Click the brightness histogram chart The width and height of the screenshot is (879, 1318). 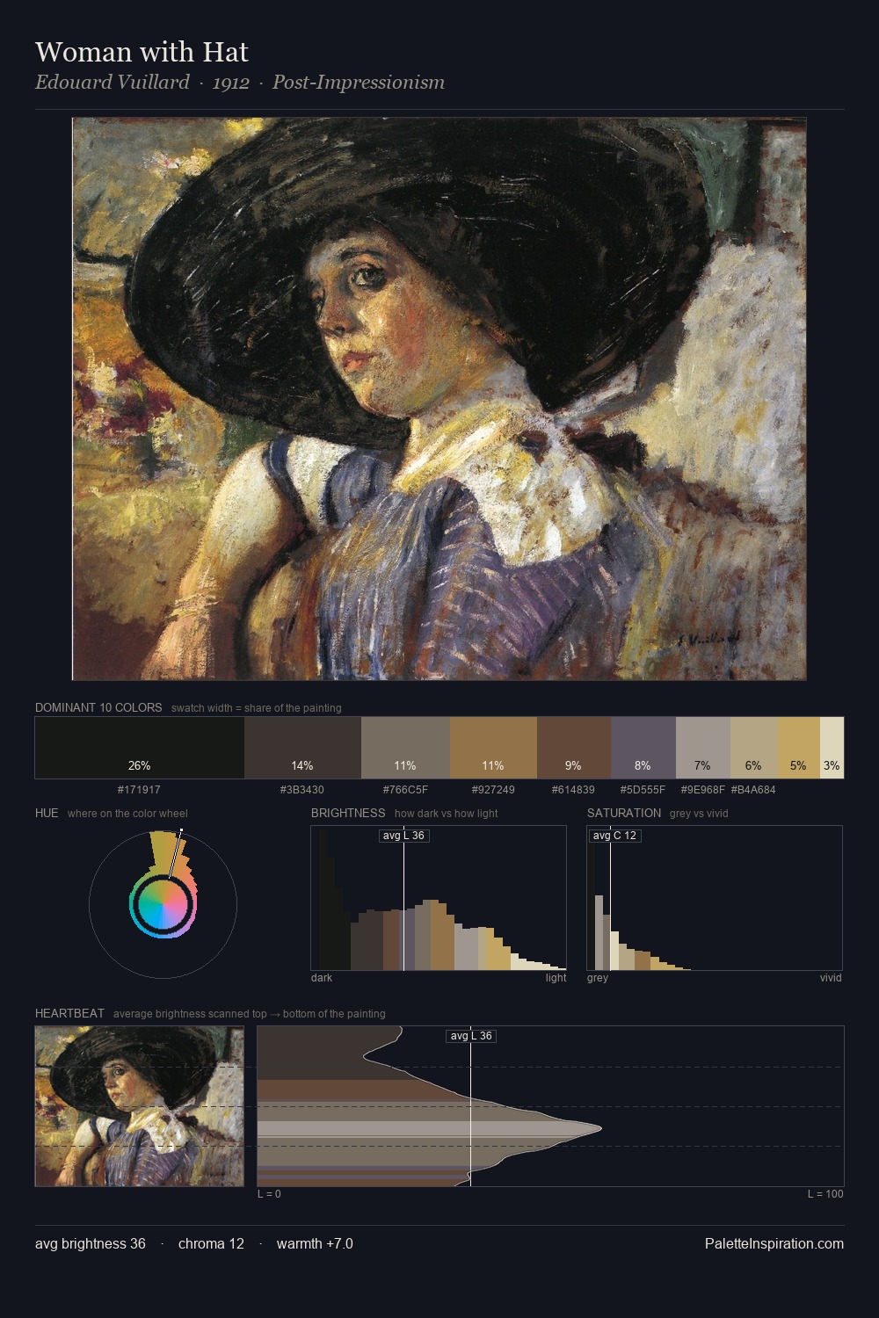tap(439, 898)
